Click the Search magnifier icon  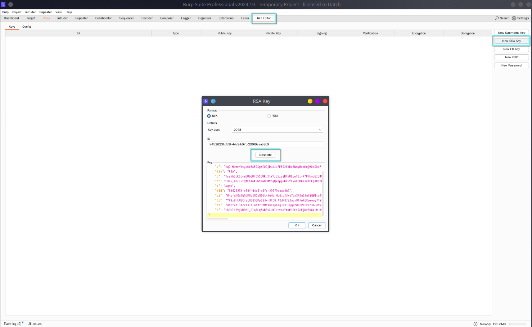[497, 18]
